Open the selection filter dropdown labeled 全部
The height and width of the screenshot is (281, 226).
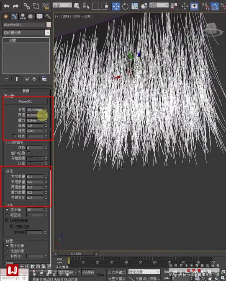pyautogui.click(x=62, y=5)
